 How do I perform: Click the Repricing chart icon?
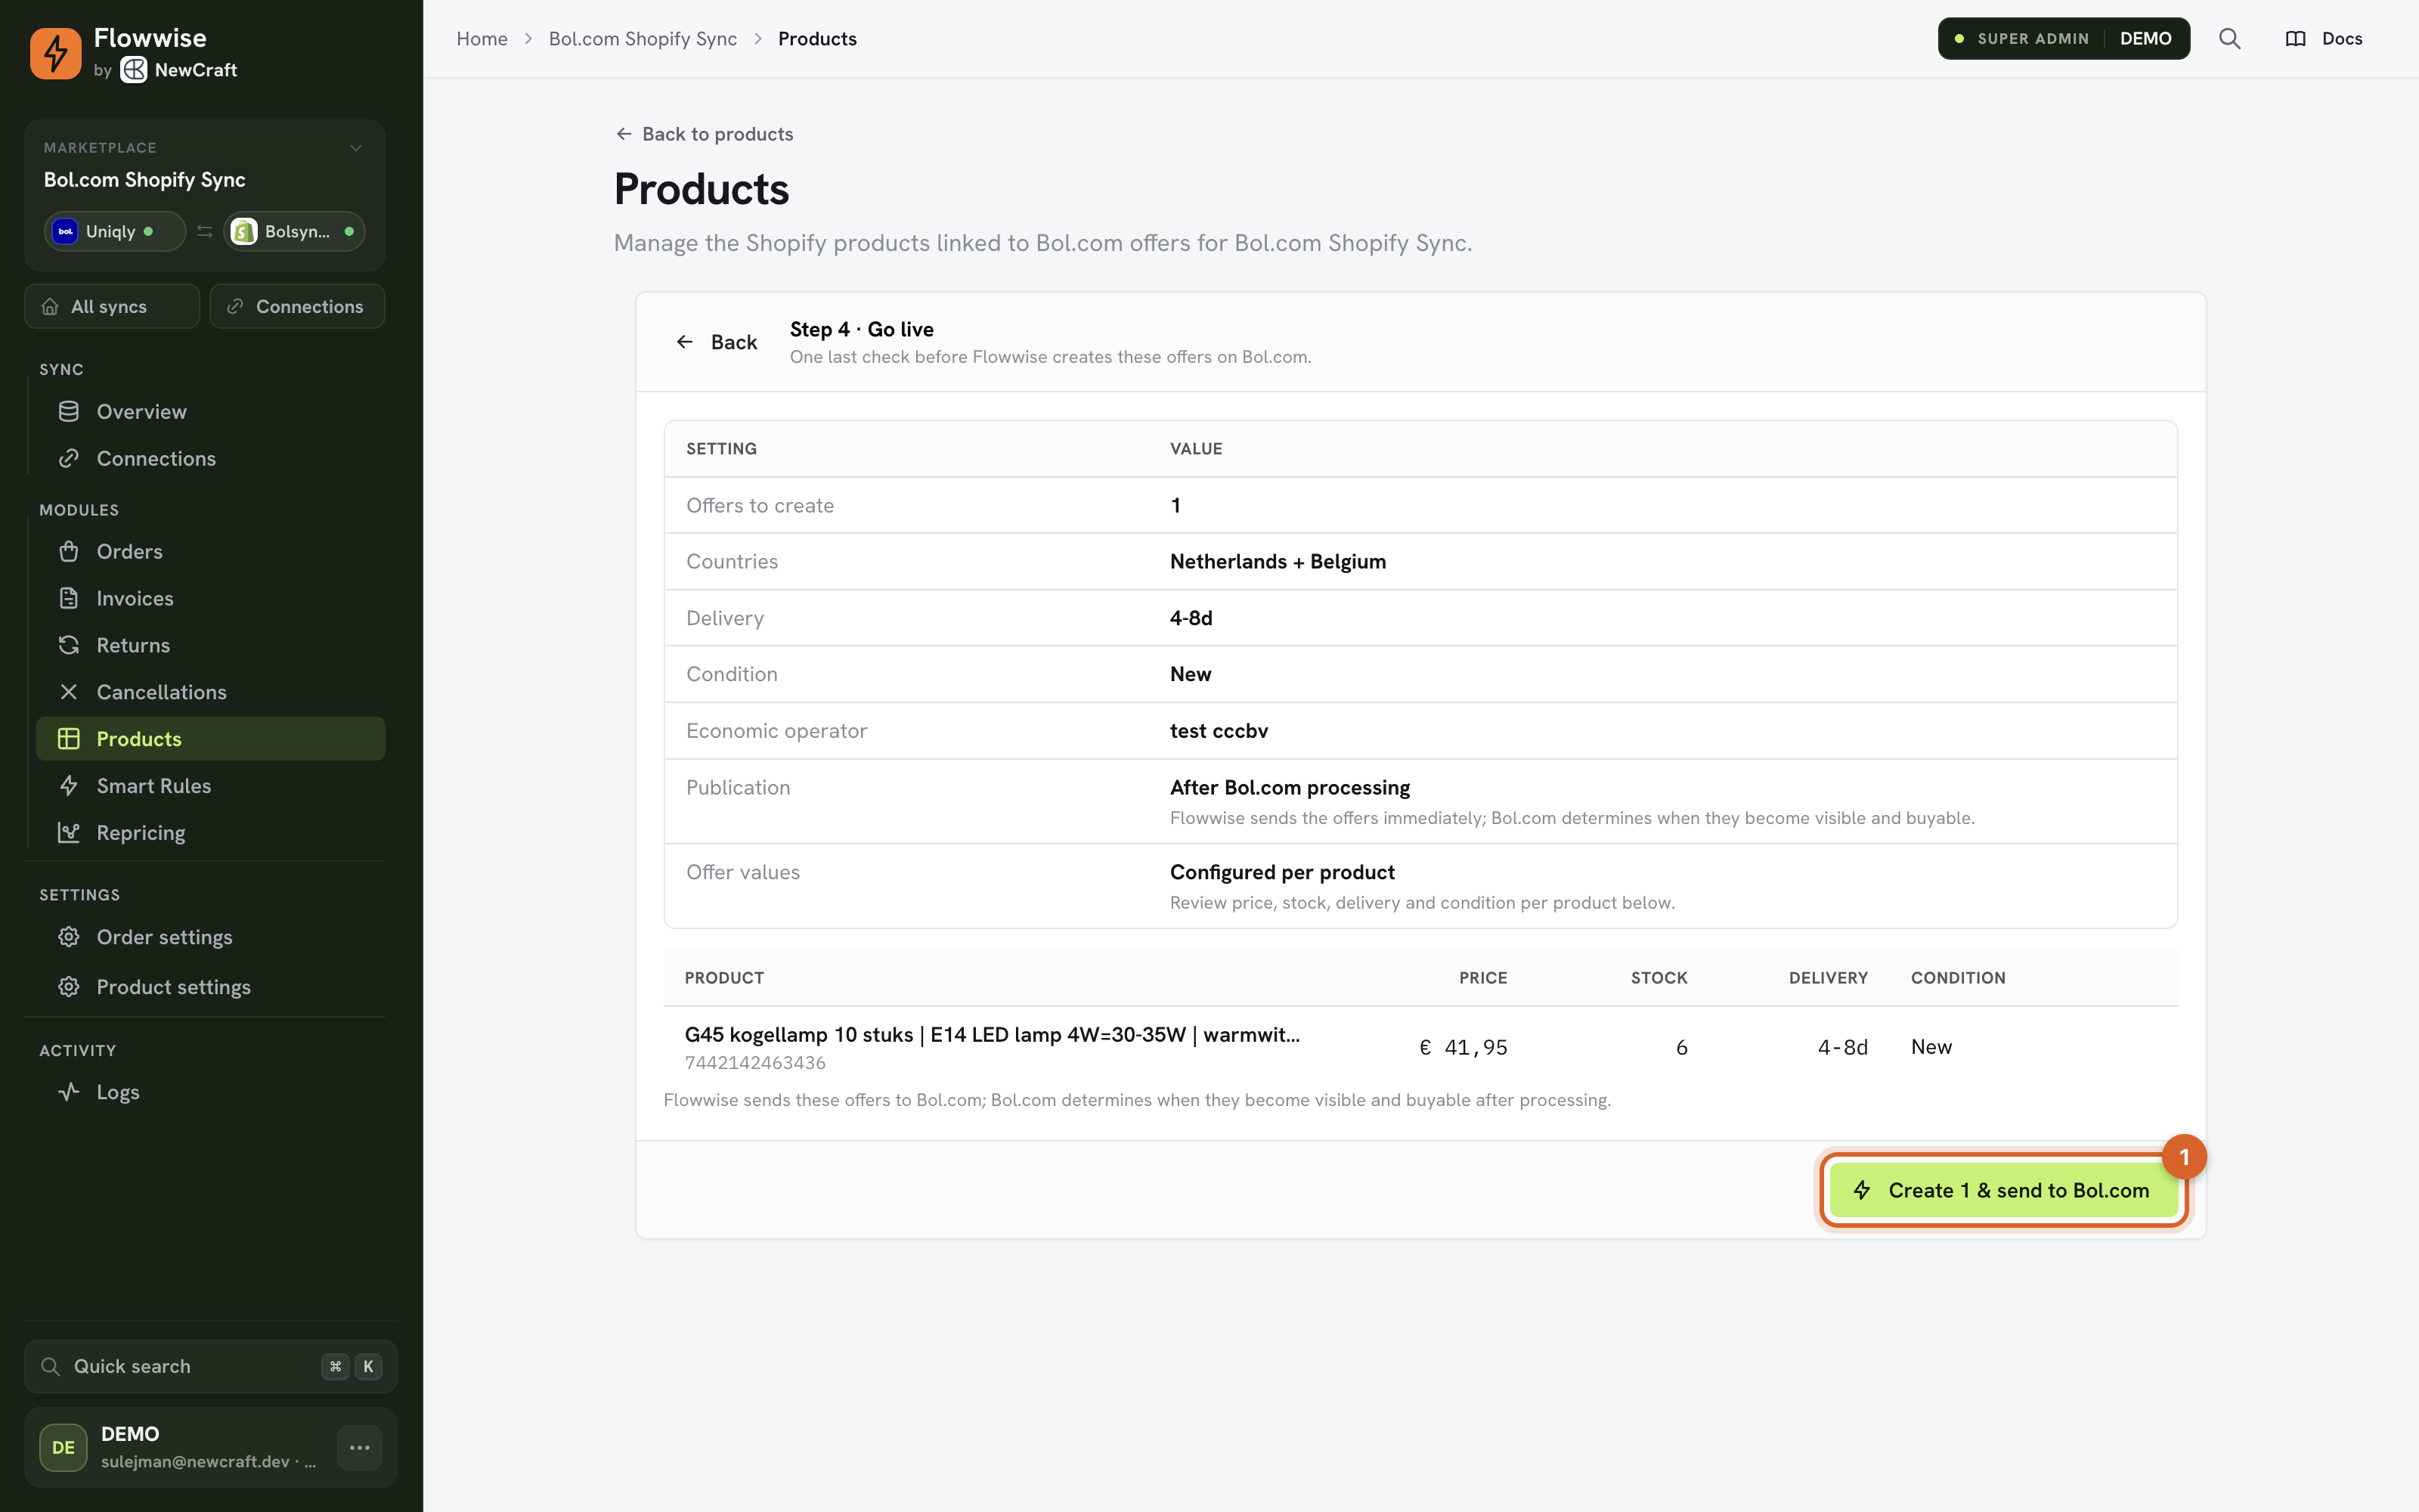pos(69,833)
